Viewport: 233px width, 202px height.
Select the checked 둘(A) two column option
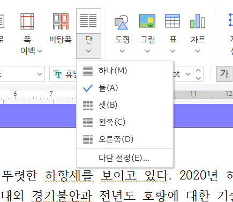click(125, 88)
